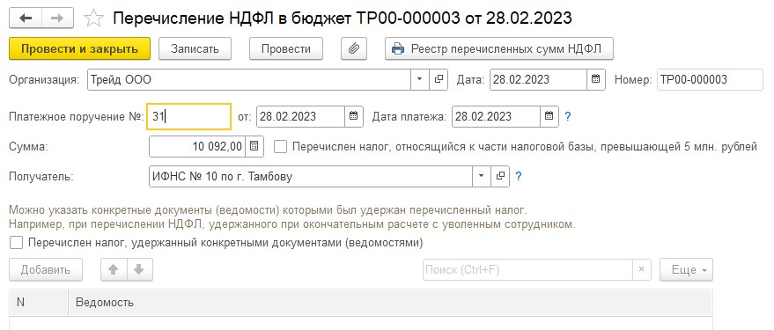
Task: Move table row up with arrow
Action: coord(114,270)
